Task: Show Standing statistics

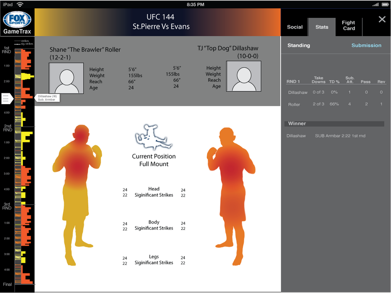Action: pyautogui.click(x=299, y=45)
